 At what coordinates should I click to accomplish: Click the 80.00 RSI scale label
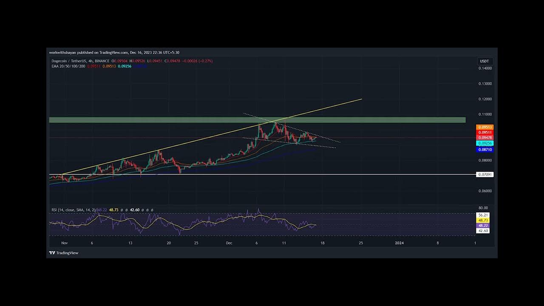point(483,208)
